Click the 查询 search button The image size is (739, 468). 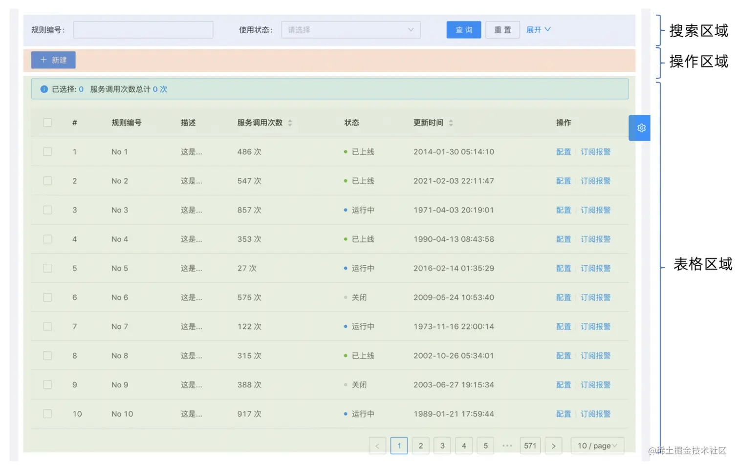463,29
